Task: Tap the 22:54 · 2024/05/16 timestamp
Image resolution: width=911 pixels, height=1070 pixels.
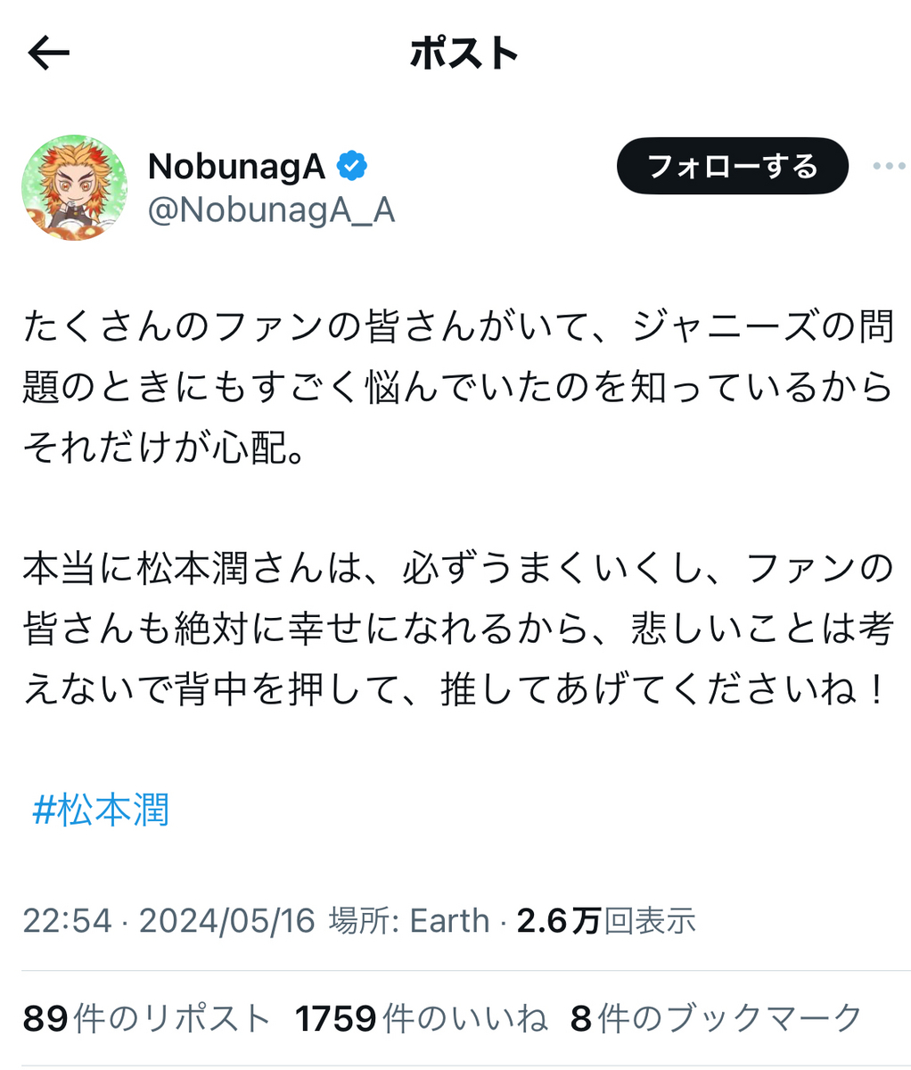Action: [x=169, y=920]
